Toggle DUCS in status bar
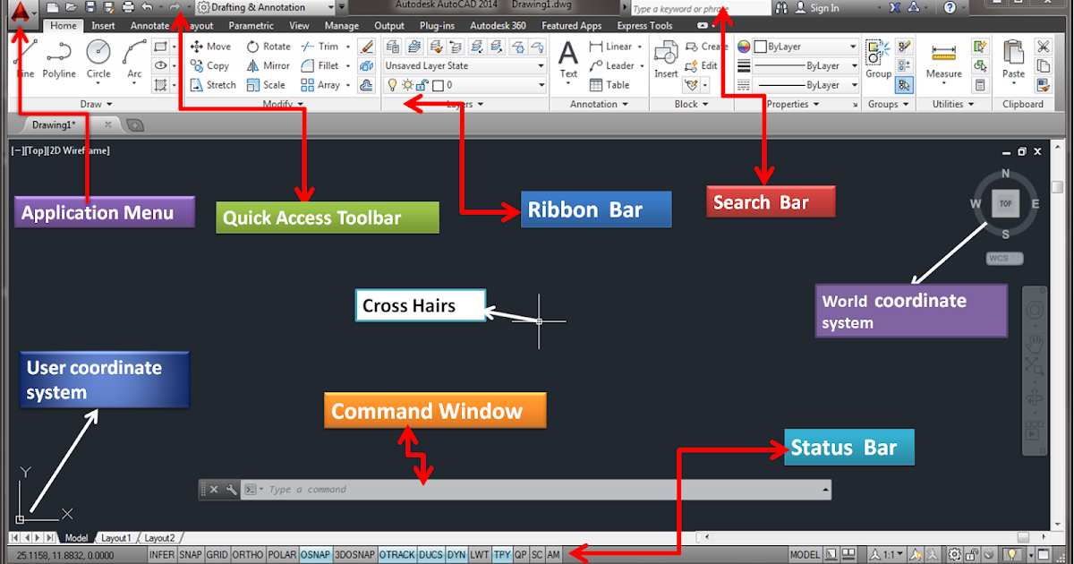This screenshot has width=1074, height=564. pyautogui.click(x=431, y=556)
